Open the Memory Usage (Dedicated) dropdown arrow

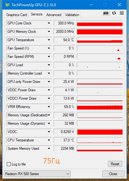pos(49,115)
